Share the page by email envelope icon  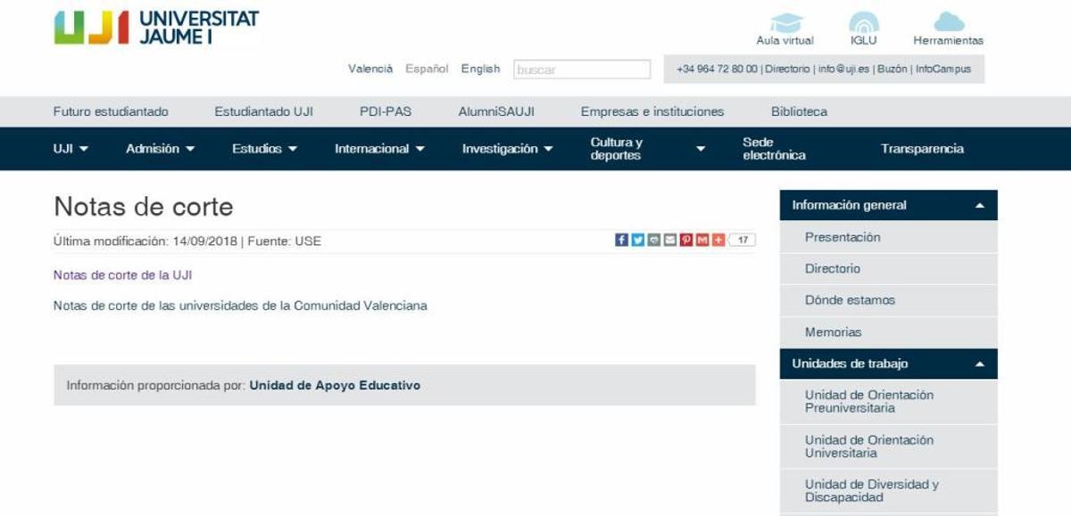pos(670,240)
